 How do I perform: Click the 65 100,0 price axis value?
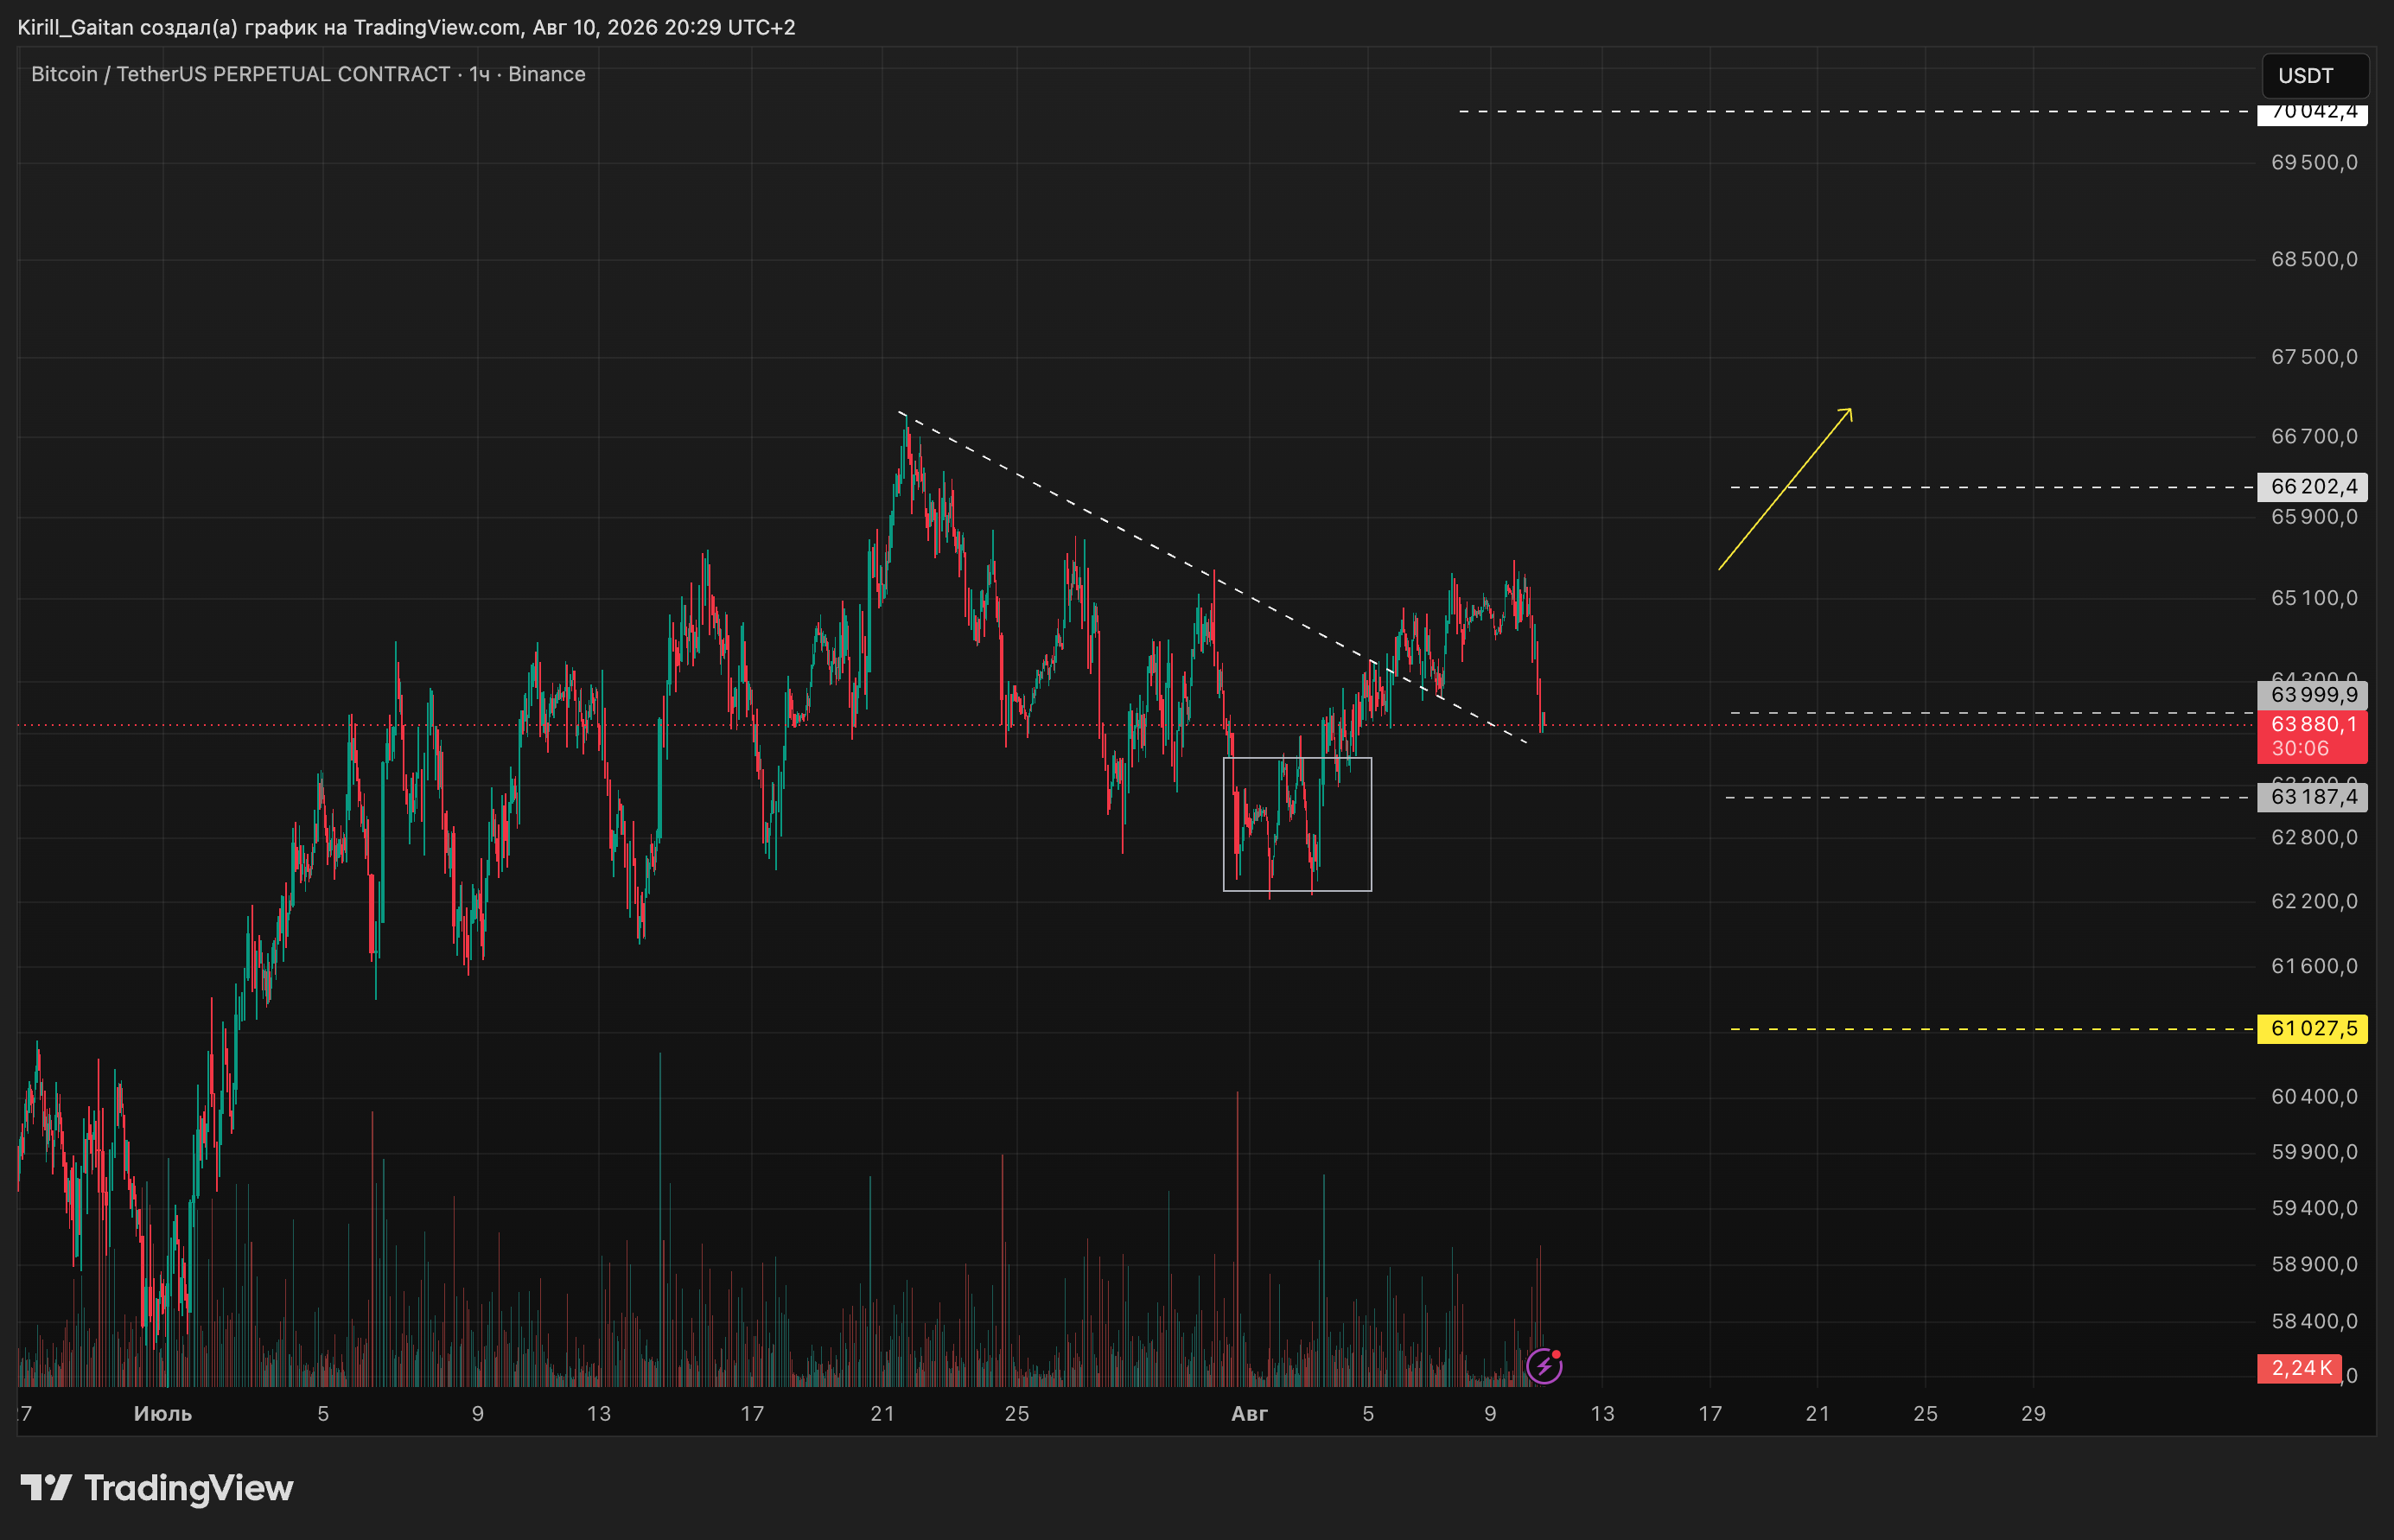pyautogui.click(x=2314, y=598)
